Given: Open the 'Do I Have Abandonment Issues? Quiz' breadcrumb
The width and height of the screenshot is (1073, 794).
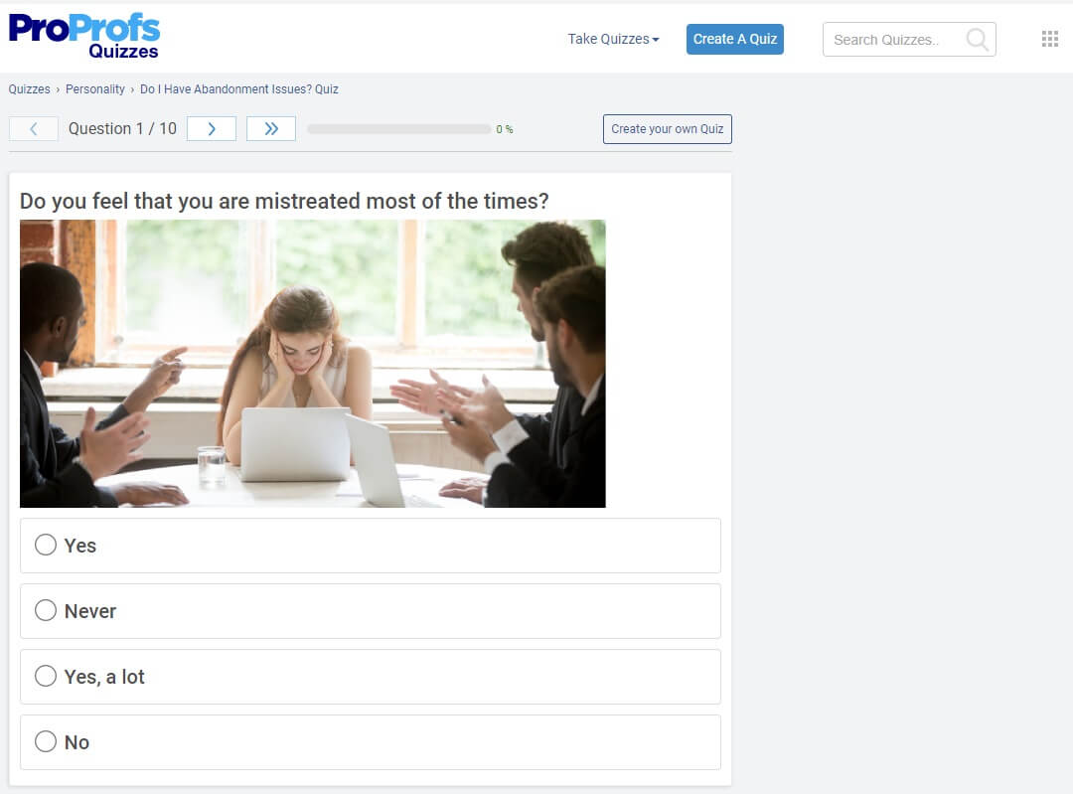Looking at the screenshot, I should click(x=238, y=88).
